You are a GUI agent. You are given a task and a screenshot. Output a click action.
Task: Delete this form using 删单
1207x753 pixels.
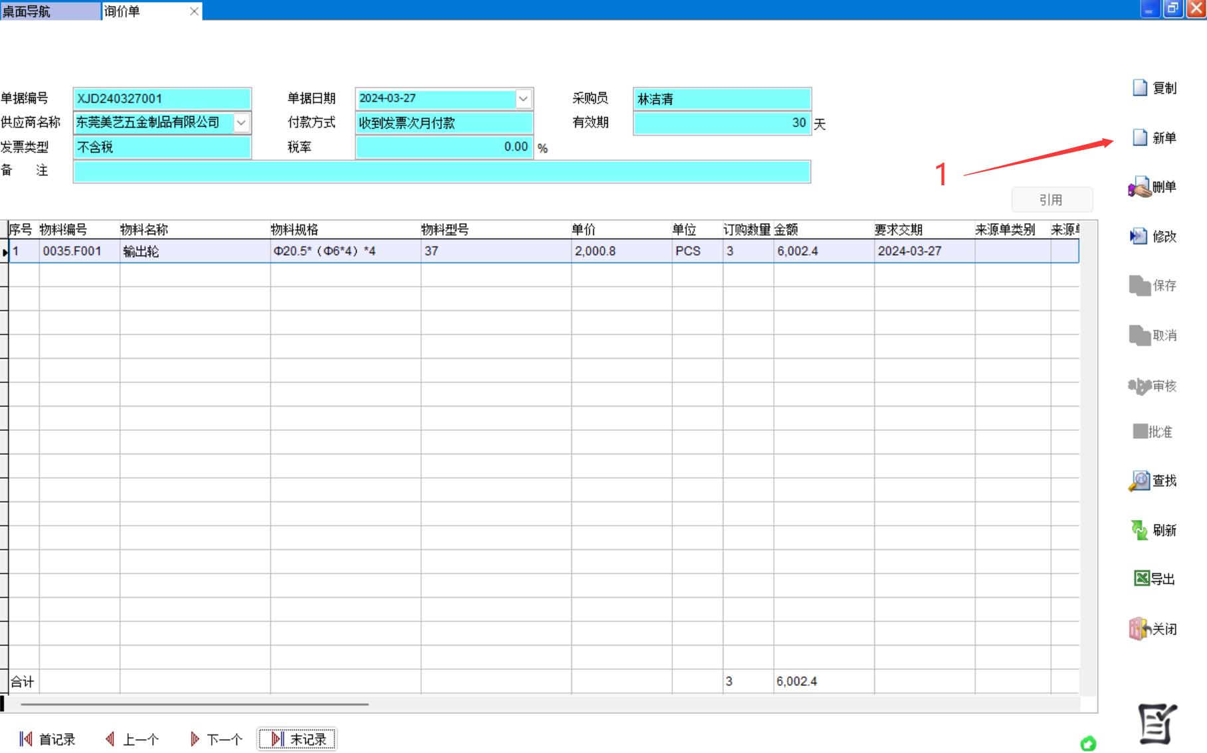[1140, 187]
